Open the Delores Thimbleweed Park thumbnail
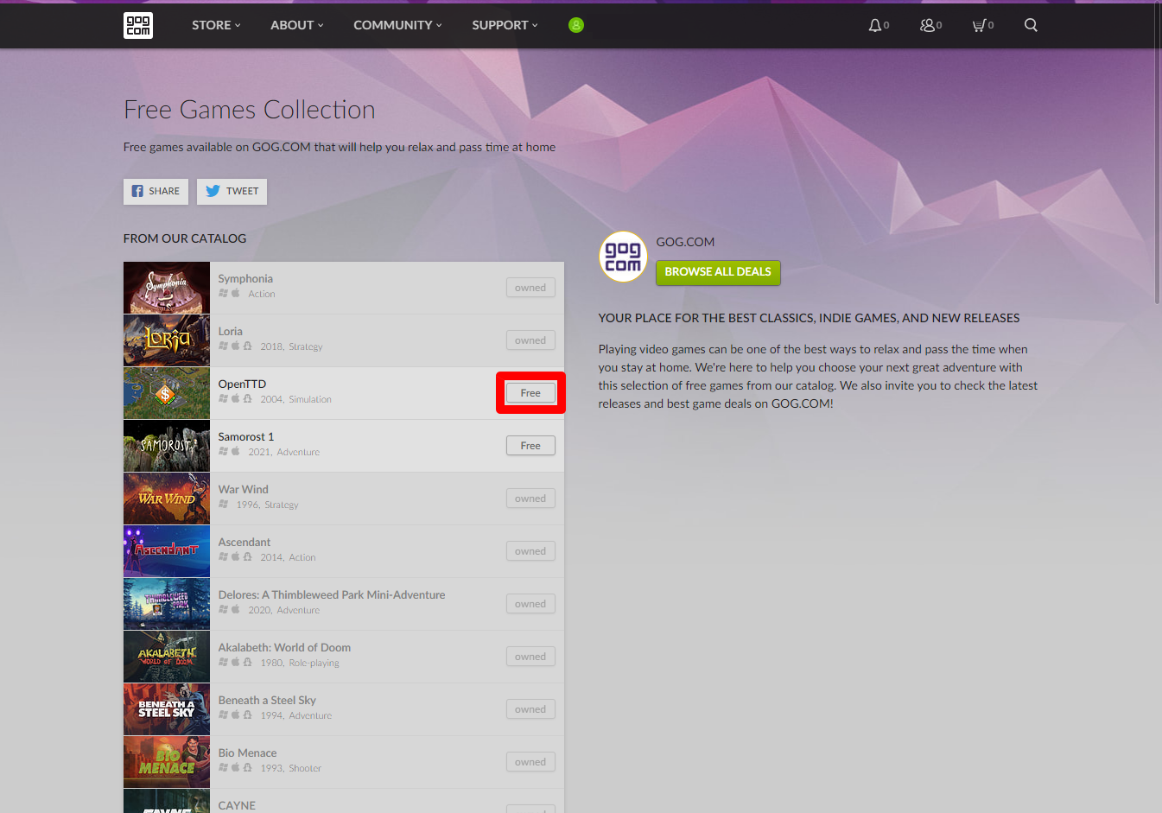This screenshot has width=1162, height=813. click(167, 604)
